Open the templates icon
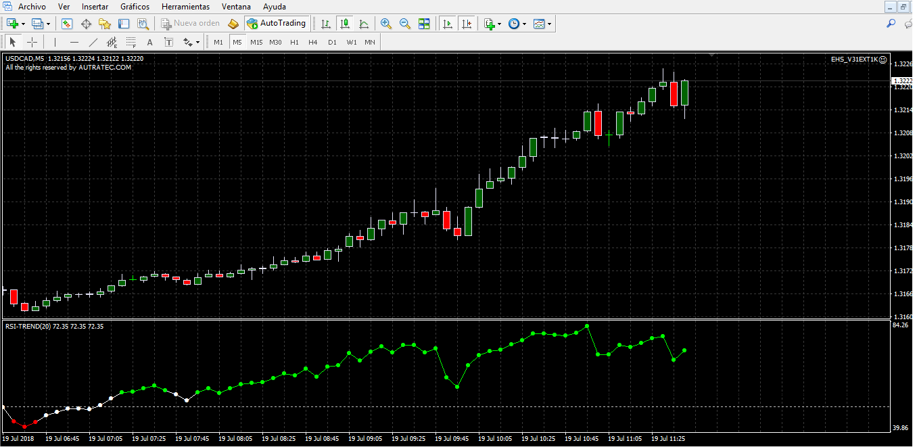Viewport: 917px width, 447px height. 538,24
